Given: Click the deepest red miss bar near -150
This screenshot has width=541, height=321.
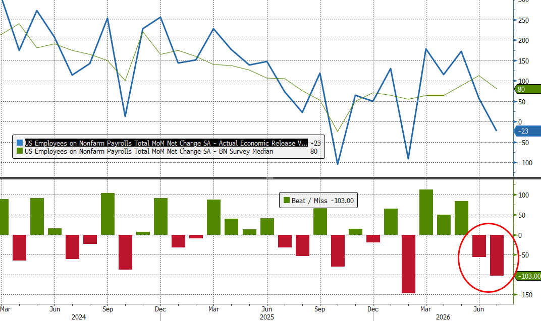Looking at the screenshot, I should (408, 264).
